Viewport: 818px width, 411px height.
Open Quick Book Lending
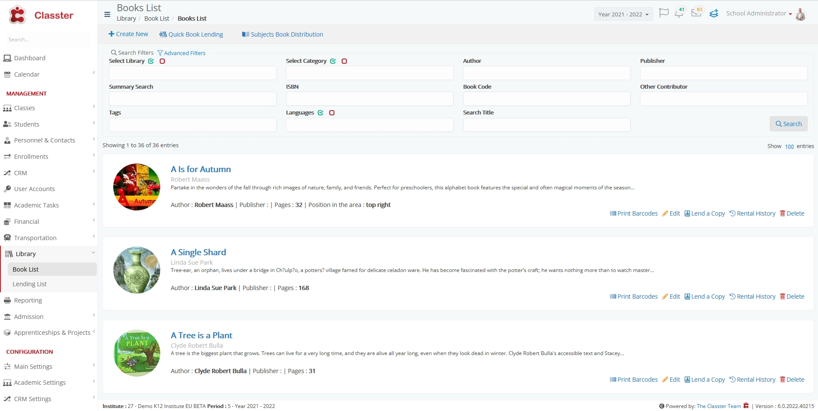191,34
